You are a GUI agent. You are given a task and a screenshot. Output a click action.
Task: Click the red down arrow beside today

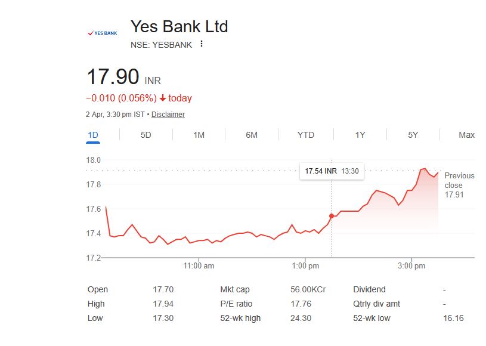coord(162,98)
